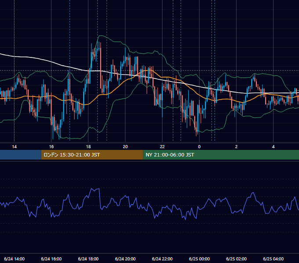Click the 6/25 00:00 date label
Image resolution: width=299 pixels, height=263 pixels.
(x=199, y=259)
